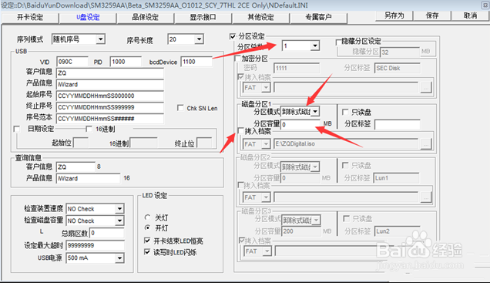Enable the 日期设定 checkbox
Image resolution: width=490 pixels, height=283 pixels.
[x=16, y=129]
